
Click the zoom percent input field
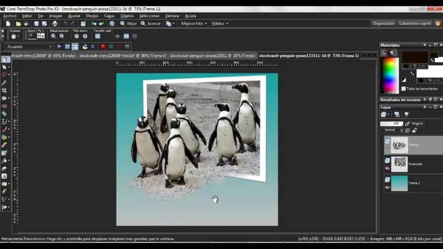pyautogui.click(x=32, y=36)
